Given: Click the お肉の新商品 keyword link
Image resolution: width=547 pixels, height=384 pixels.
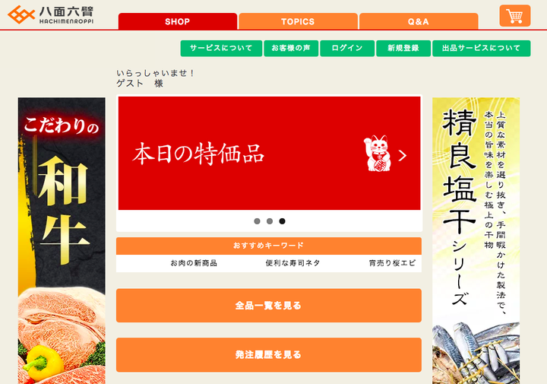Looking at the screenshot, I should click(194, 263).
